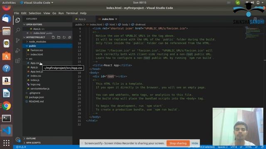Open the Help menu

click(83, 13)
